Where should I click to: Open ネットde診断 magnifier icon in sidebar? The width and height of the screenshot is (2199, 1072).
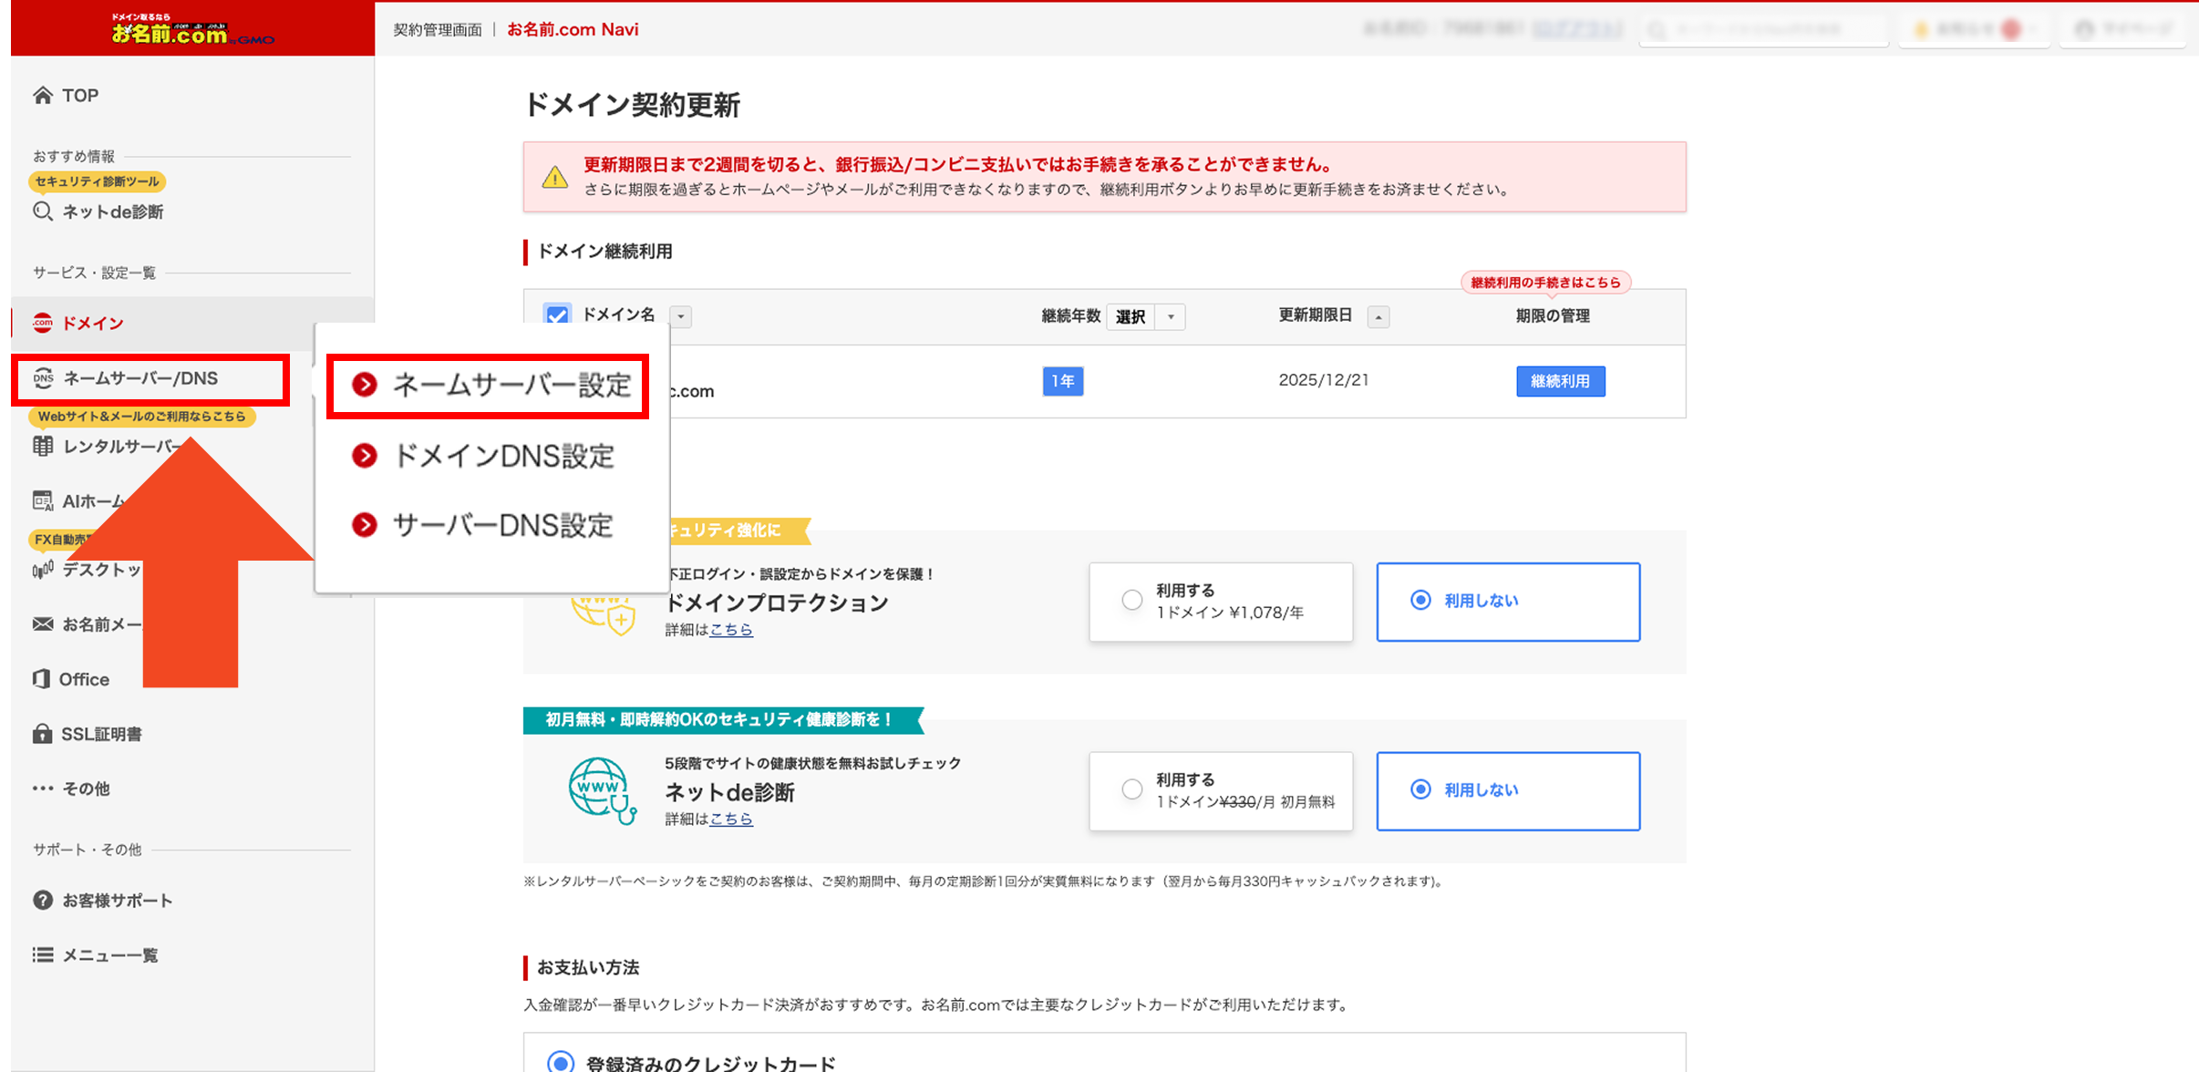43,211
